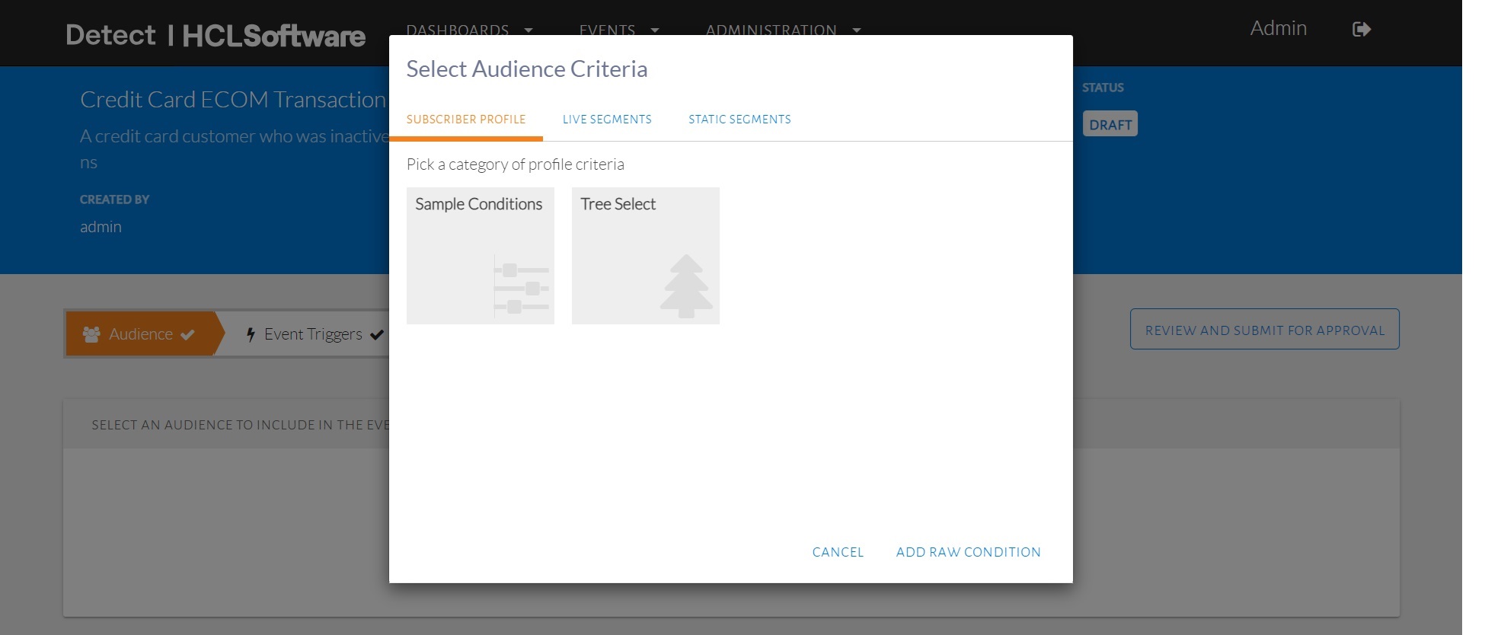Click the logout icon beside Admin
The width and height of the screenshot is (1485, 635).
tap(1361, 30)
